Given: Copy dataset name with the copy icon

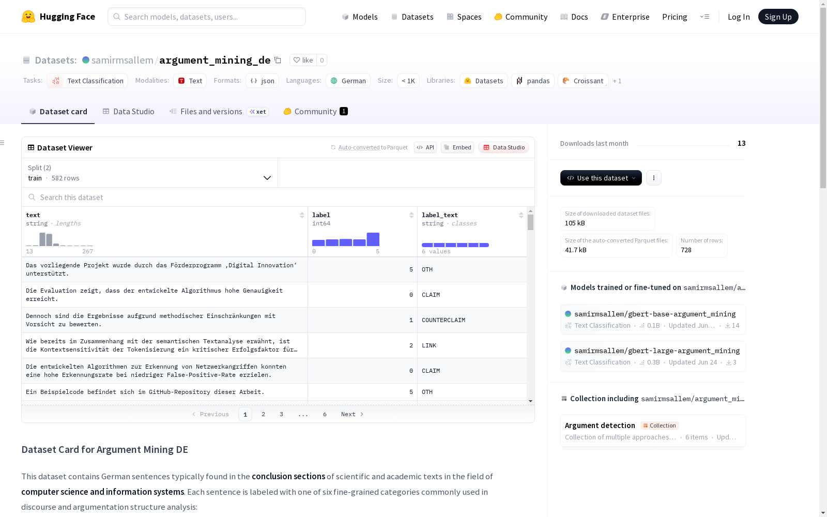Looking at the screenshot, I should [278, 60].
